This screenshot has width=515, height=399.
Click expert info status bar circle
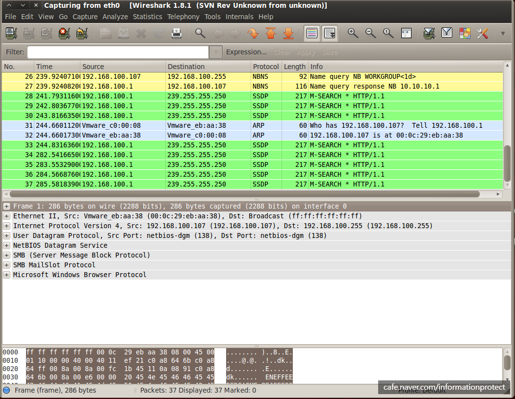tap(6, 391)
